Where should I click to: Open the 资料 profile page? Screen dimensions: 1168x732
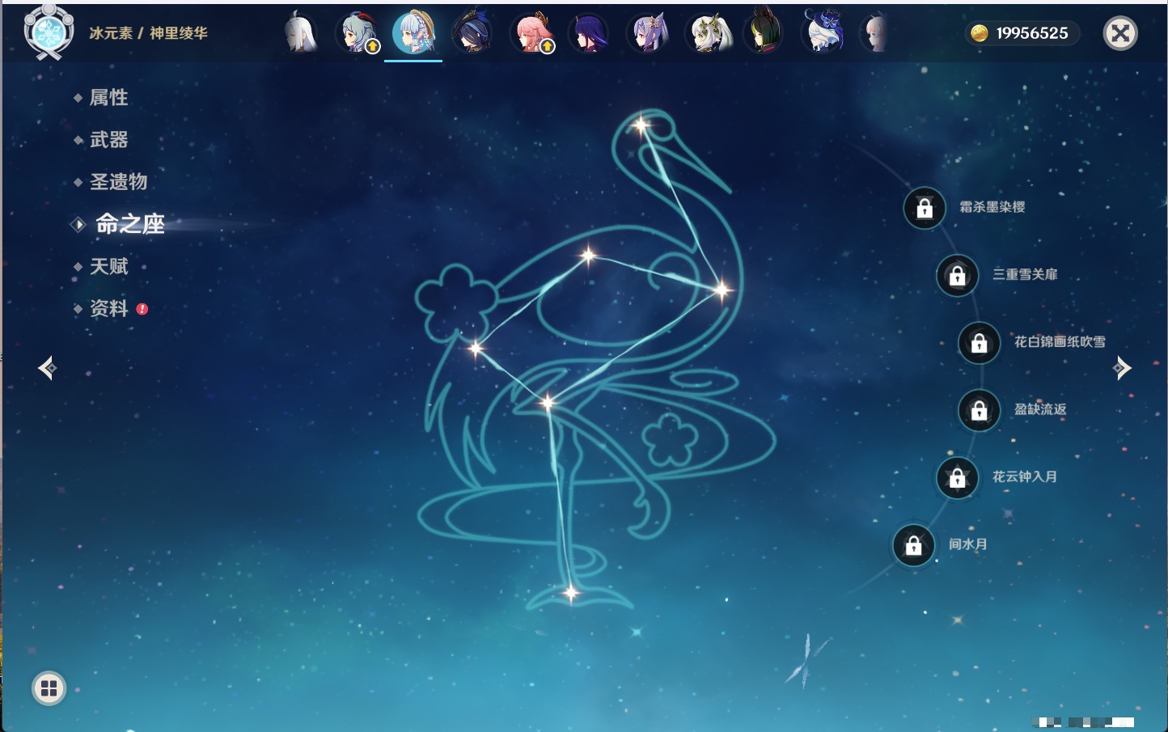coord(108,308)
